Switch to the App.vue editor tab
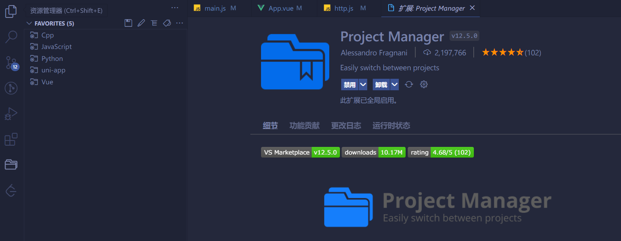 coord(284,8)
